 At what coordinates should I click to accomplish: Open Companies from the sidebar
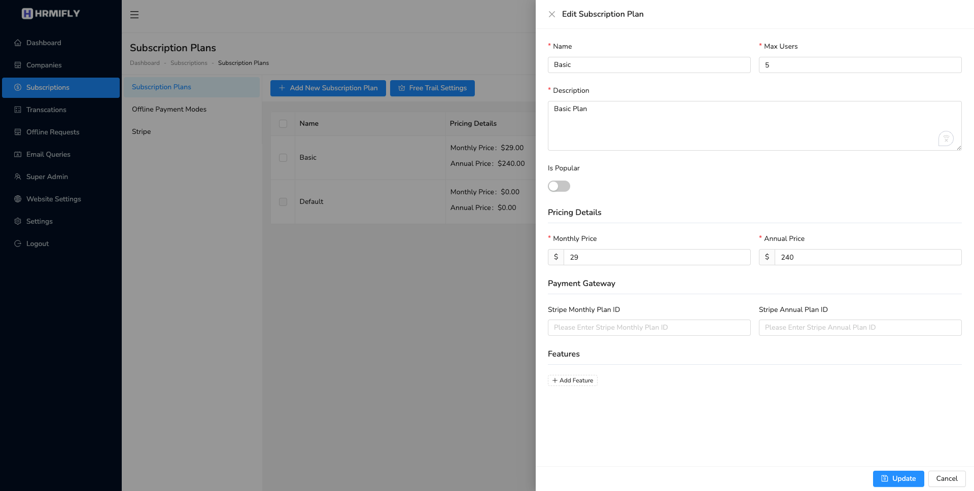[x=61, y=65]
